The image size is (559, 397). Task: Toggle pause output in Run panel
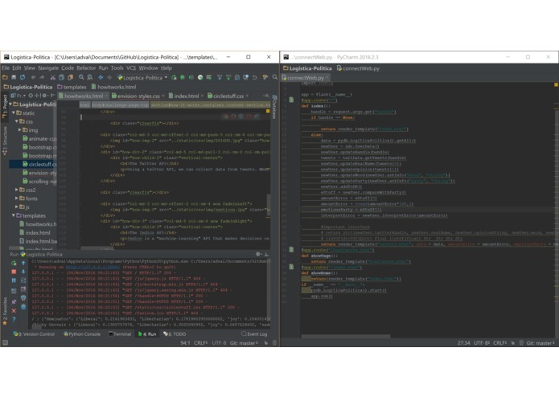coord(14,280)
